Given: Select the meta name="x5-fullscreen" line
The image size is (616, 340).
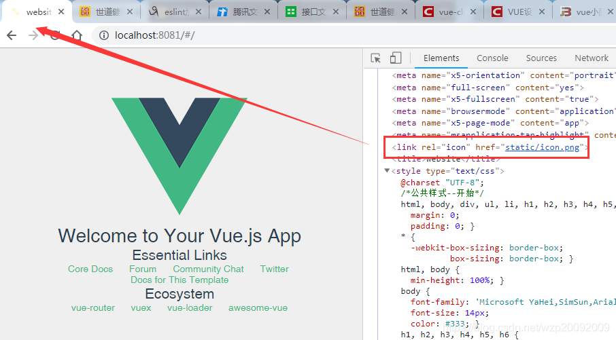Looking at the screenshot, I should 495,99.
